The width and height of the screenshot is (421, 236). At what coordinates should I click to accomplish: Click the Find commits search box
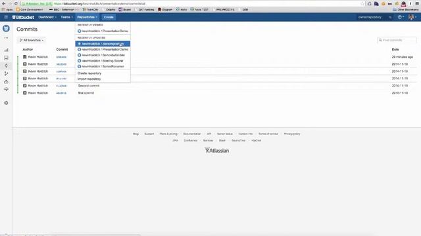[x=397, y=40]
